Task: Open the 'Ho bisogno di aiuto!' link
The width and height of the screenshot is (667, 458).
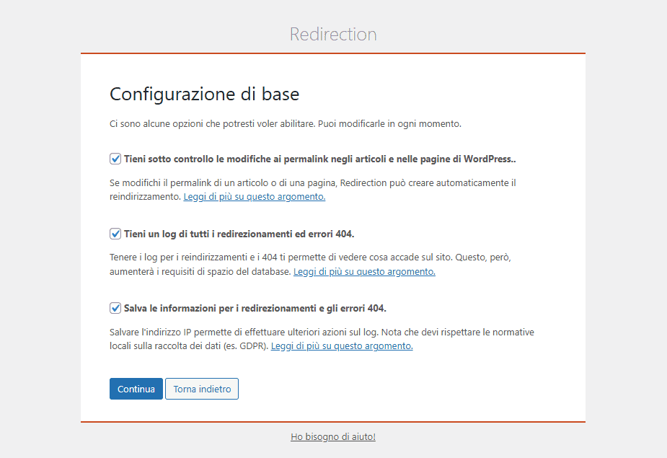Action: click(x=333, y=436)
